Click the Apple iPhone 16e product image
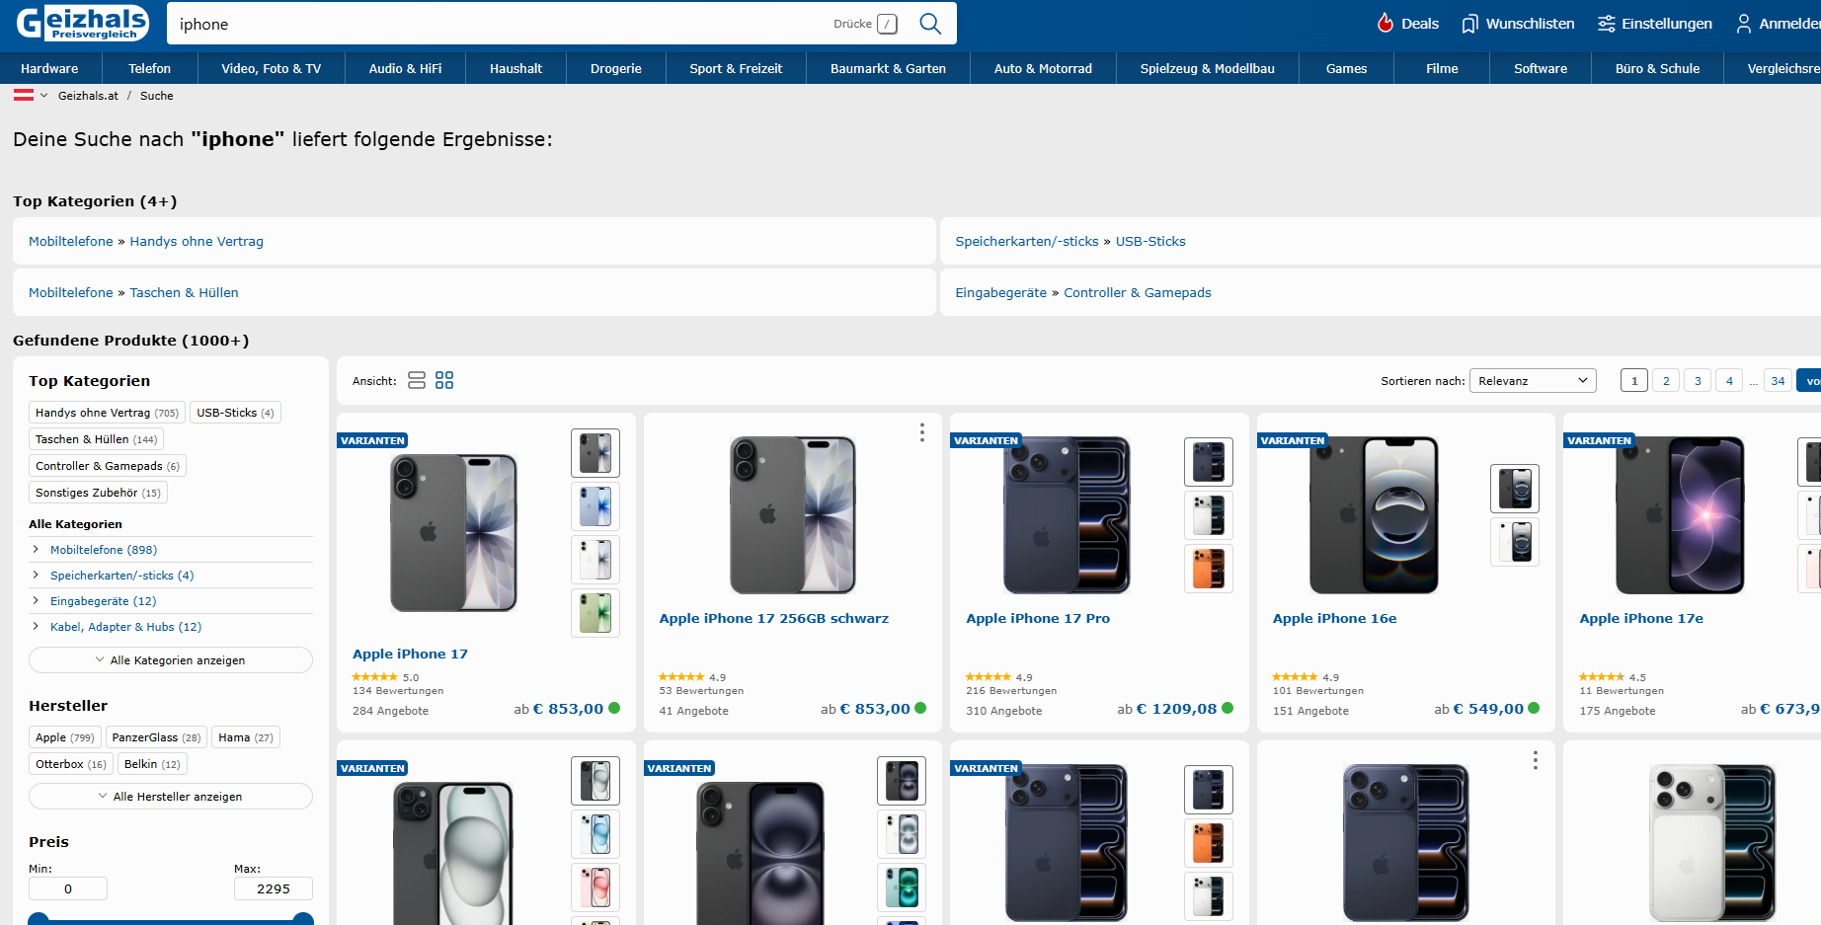The image size is (1821, 925). point(1374,514)
